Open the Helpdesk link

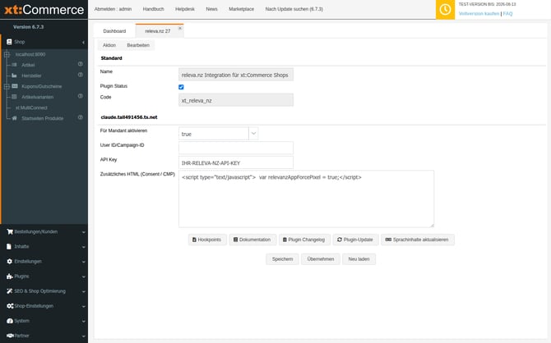pyautogui.click(x=185, y=9)
